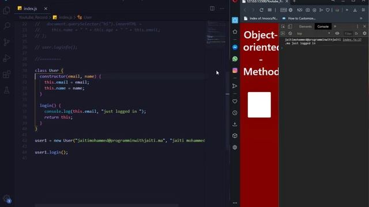Open the Manage gear in VS Code
The width and height of the screenshot is (369, 207).
(x=6, y=198)
